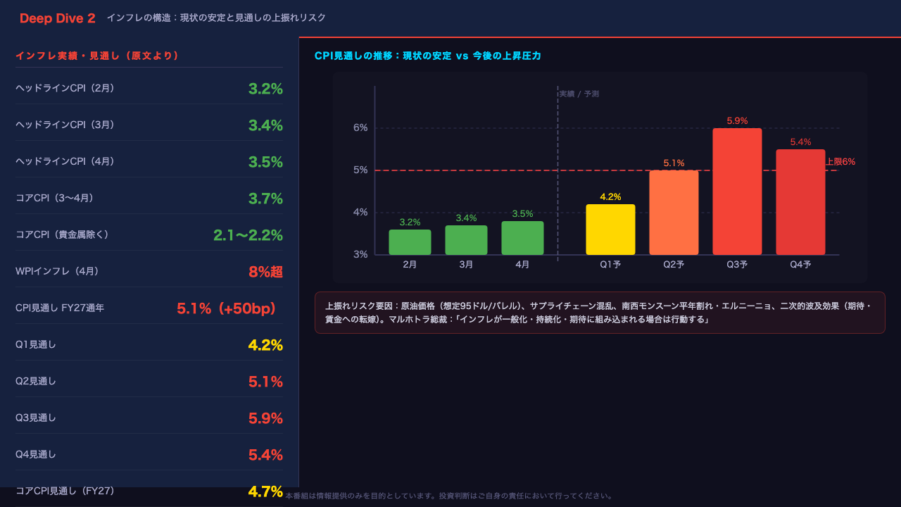Click the Q4予 bar in the chart

pyautogui.click(x=800, y=202)
